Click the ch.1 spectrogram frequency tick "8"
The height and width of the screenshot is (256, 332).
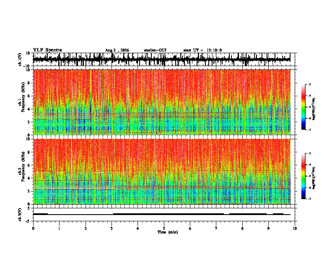pos(29,83)
